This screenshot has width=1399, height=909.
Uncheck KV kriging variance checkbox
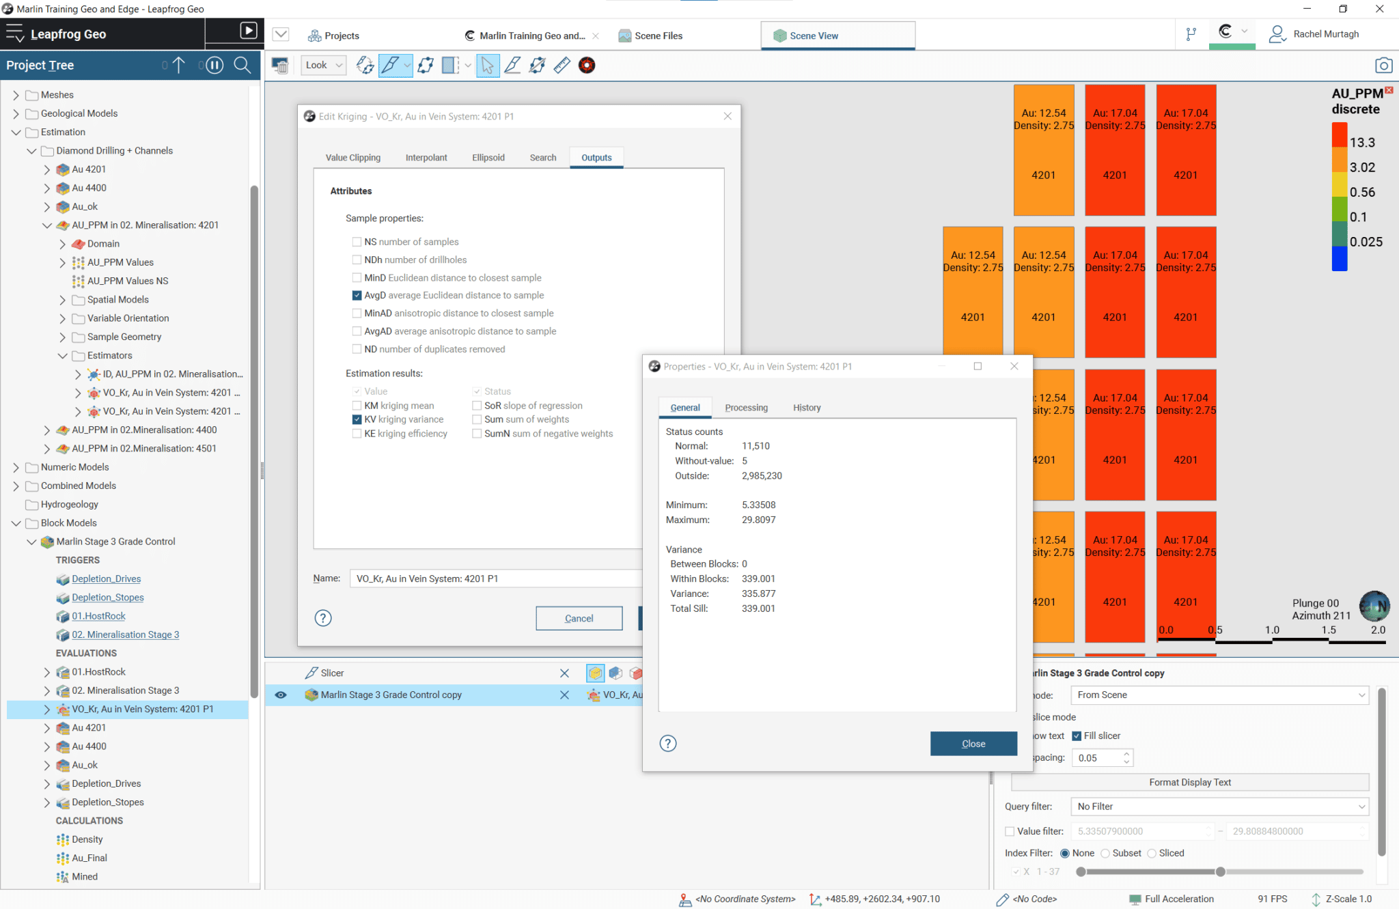357,419
